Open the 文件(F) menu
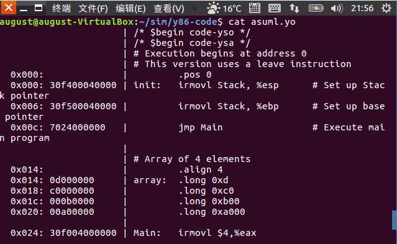Viewport: 397px width, 244px height. (x=93, y=9)
